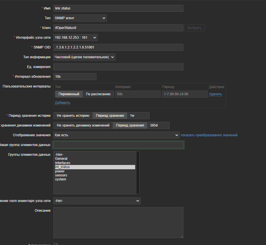
Task: Select 'Переменный' interval type toggle
Action: [69, 94]
